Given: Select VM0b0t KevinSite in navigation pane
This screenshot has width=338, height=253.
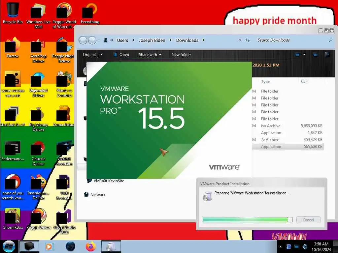Looking at the screenshot, I should click(106, 181).
